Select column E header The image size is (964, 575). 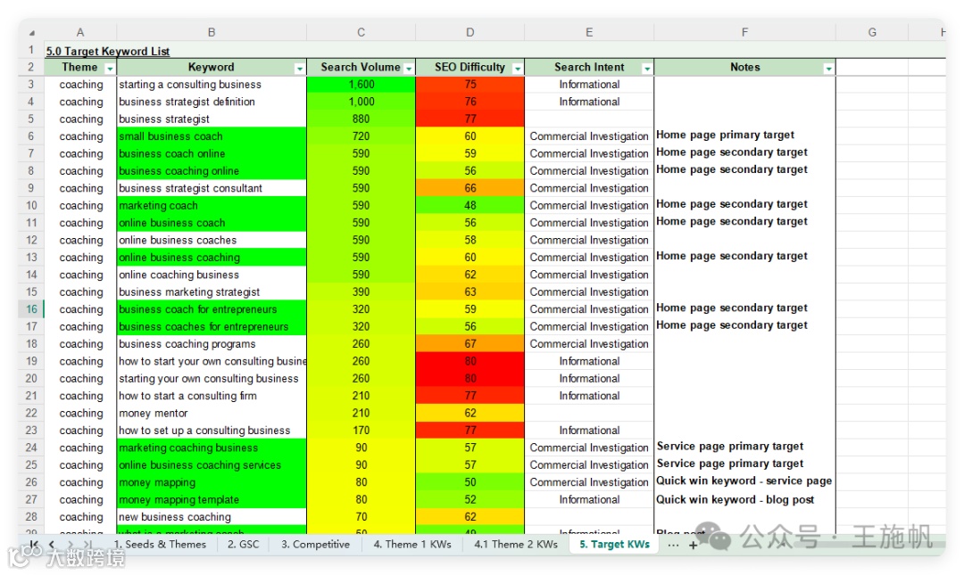click(589, 33)
